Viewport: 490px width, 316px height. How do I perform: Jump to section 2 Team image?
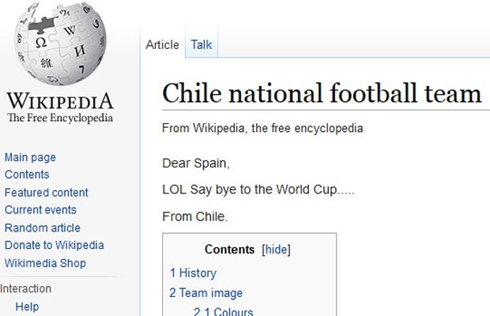206,293
